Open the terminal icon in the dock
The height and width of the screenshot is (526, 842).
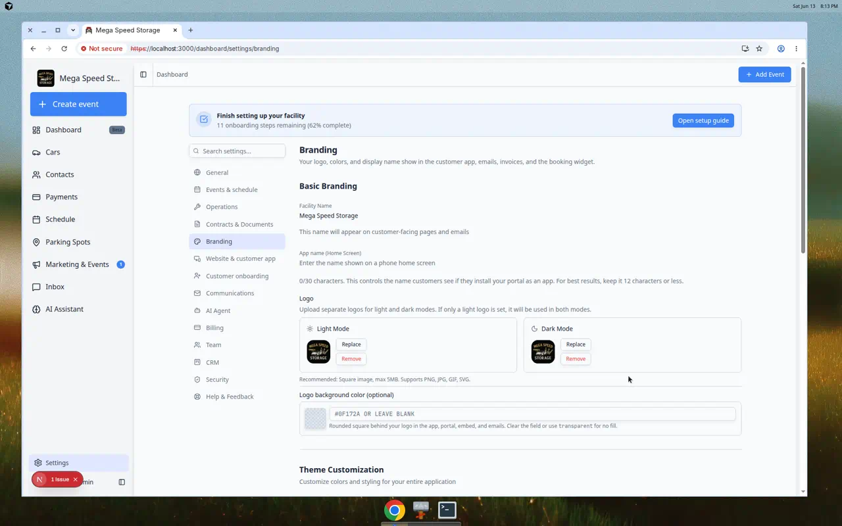(x=447, y=510)
